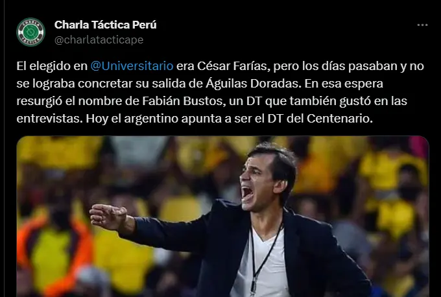The height and width of the screenshot is (297, 441).
Task: Click the words "Águilas Doradas" in the tweet
Action: [x=252, y=84]
